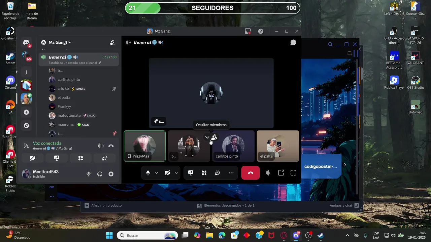Toggle sidebar camera off button
Screen dimensions: 431x242
pos(33,158)
